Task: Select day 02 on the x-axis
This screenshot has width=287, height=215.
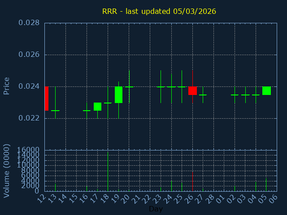Action: [x=232, y=198]
